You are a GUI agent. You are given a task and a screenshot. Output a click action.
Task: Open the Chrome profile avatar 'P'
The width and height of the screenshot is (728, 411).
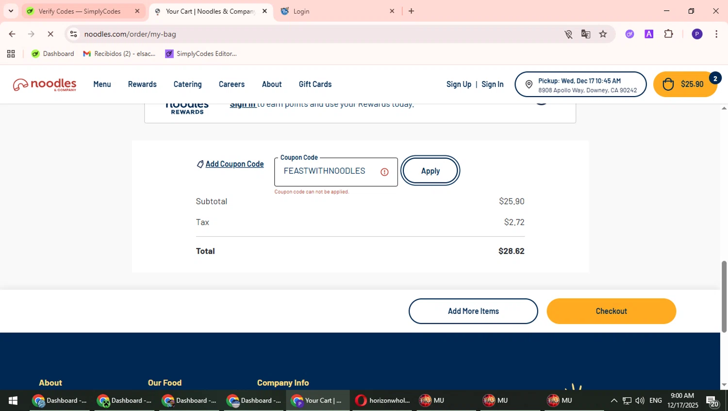[697, 34]
